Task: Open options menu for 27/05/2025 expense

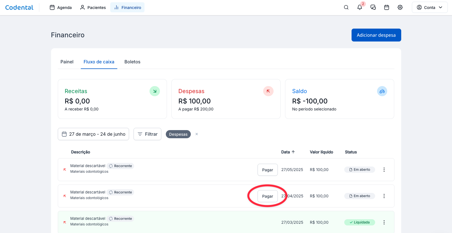Action: coord(384,170)
